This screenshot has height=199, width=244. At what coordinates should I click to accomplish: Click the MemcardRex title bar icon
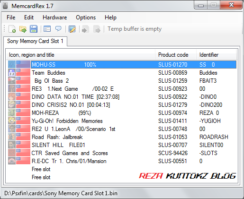[x=5, y=6]
